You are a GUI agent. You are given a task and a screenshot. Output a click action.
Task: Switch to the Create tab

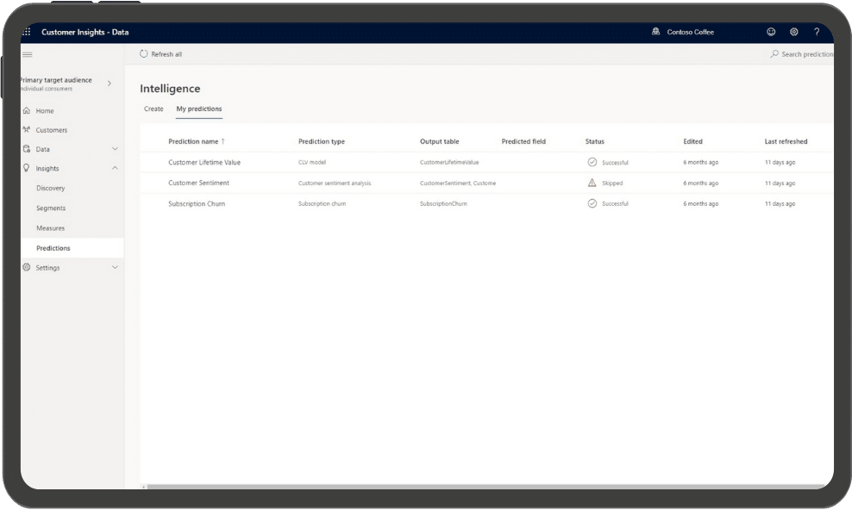[153, 109]
